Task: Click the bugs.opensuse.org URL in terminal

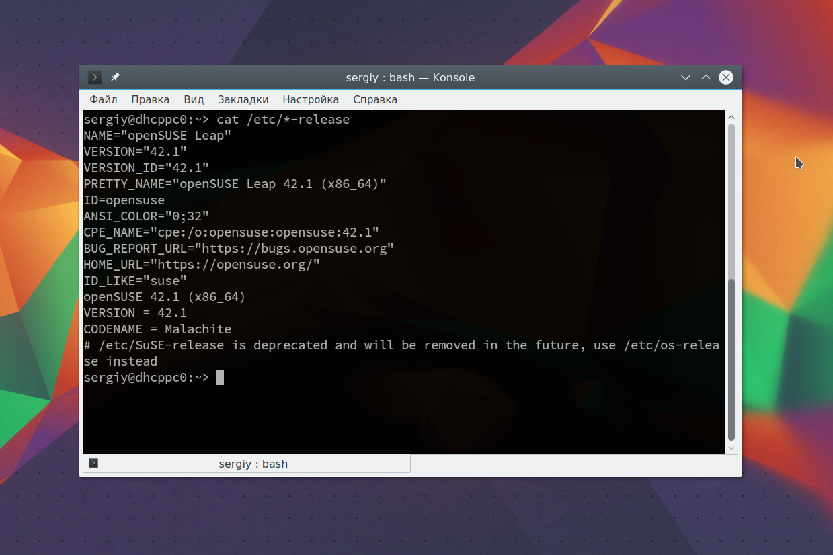Action: click(x=294, y=249)
